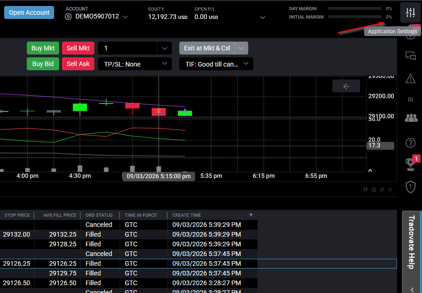Click the Sell Mkt button
Screen dimensions: 422x293
[x=78, y=48]
